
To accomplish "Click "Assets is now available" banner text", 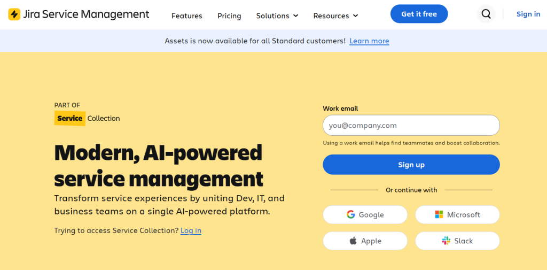I will (255, 41).
